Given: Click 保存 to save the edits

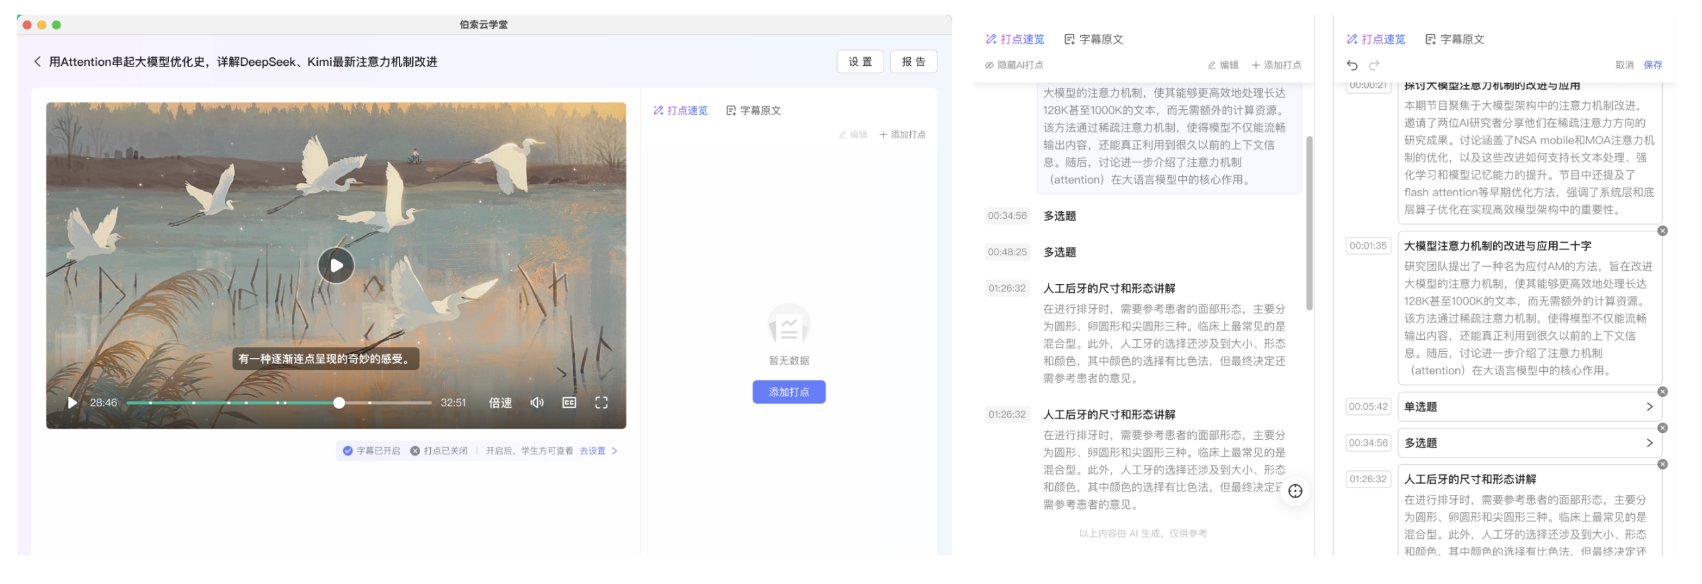Looking at the screenshot, I should click(1653, 65).
